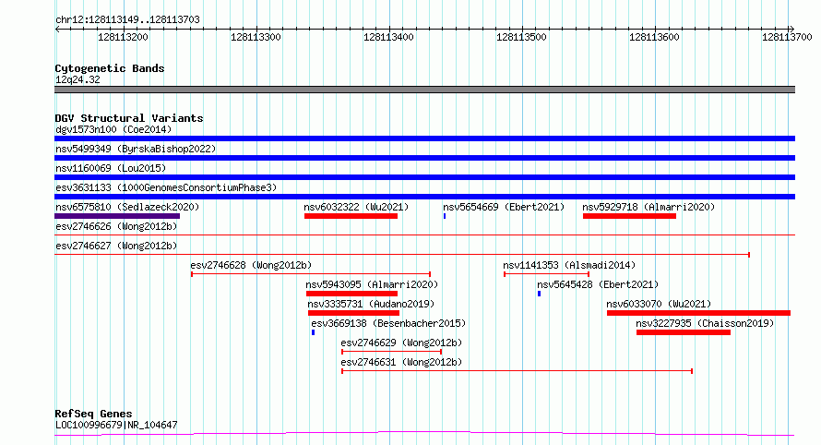Select the long red span under esv2746631

[518, 371]
